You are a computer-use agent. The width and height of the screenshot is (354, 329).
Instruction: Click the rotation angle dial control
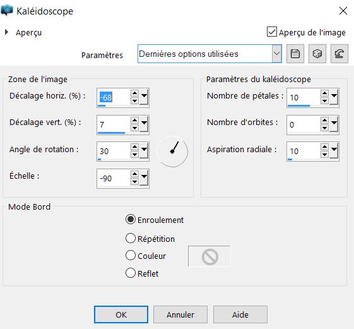pos(172,152)
